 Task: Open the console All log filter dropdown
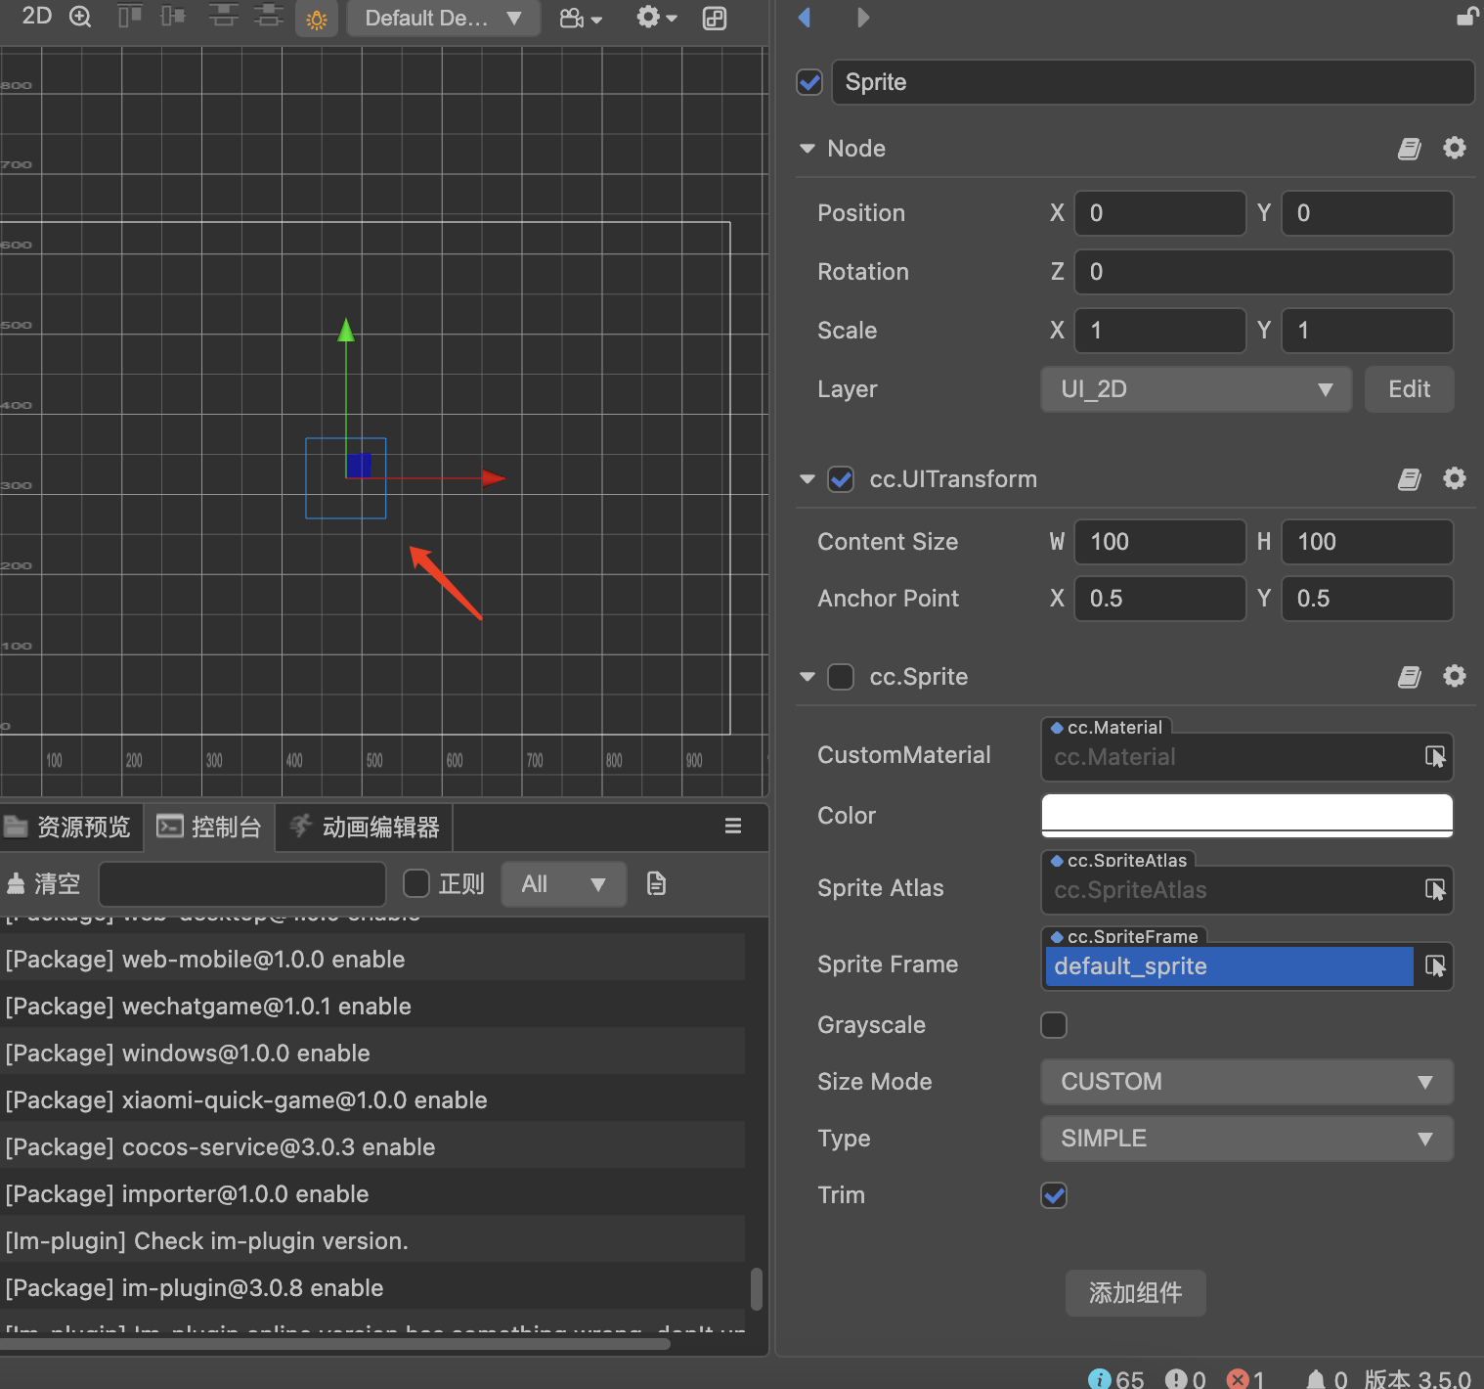click(x=563, y=884)
